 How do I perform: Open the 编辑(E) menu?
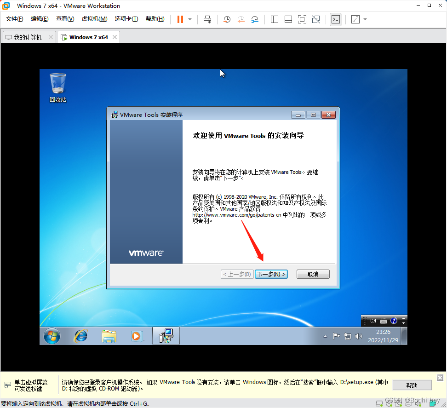40,19
